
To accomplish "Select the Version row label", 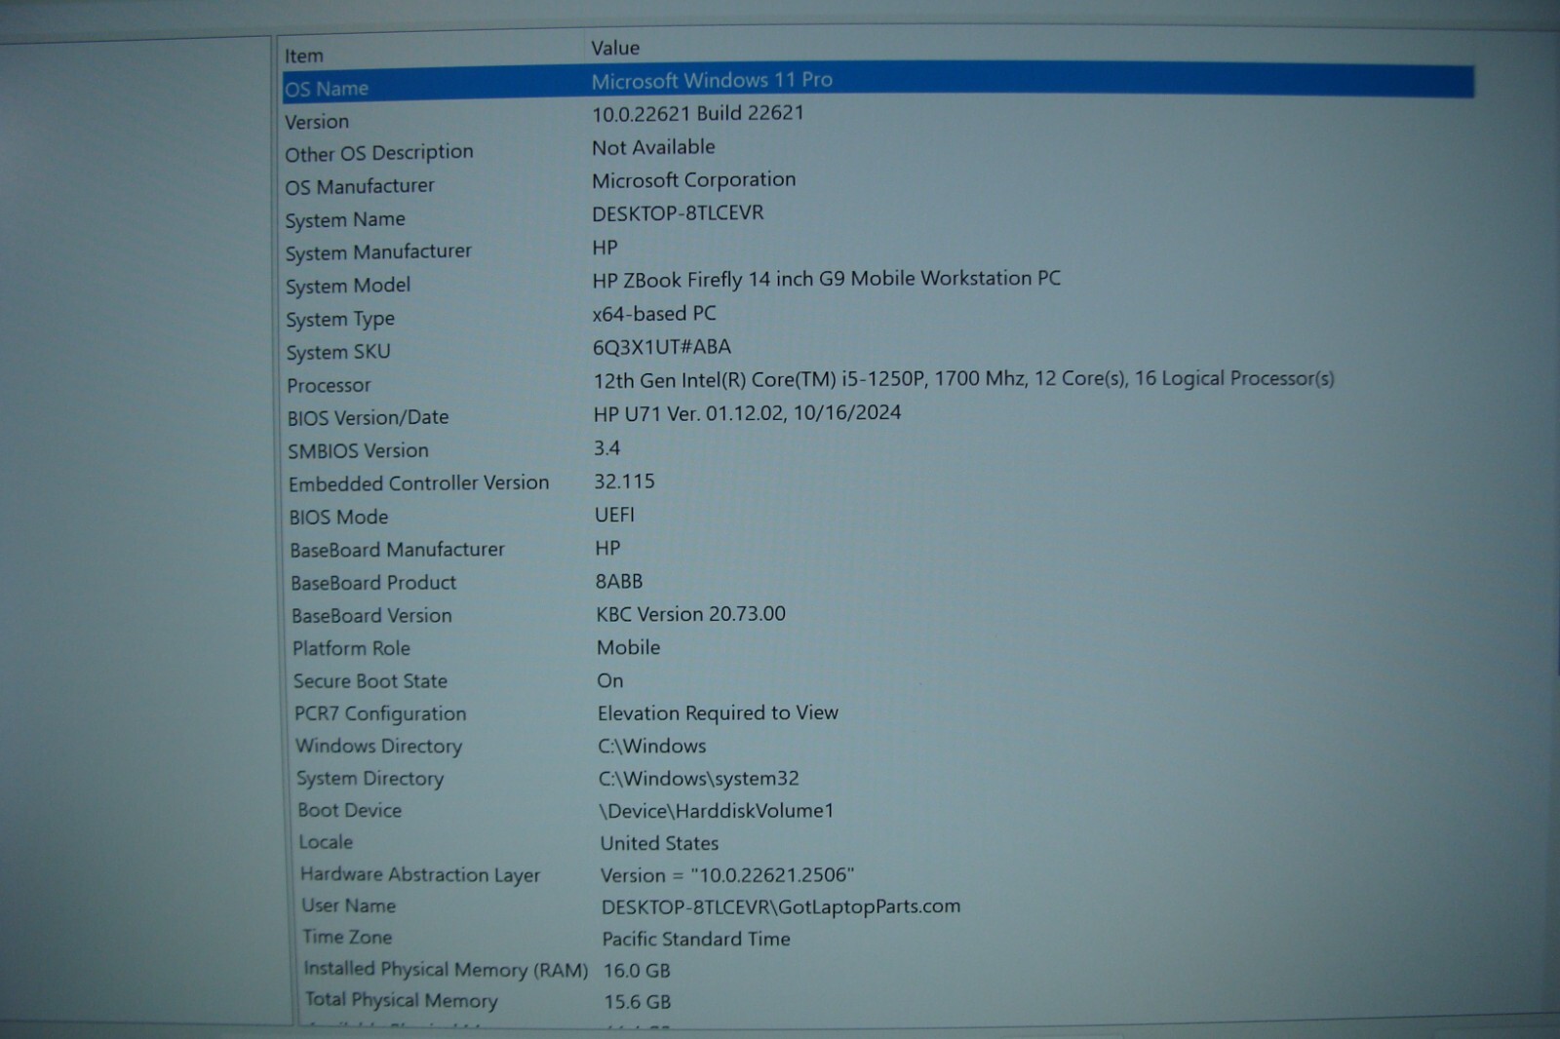I will coord(317,122).
